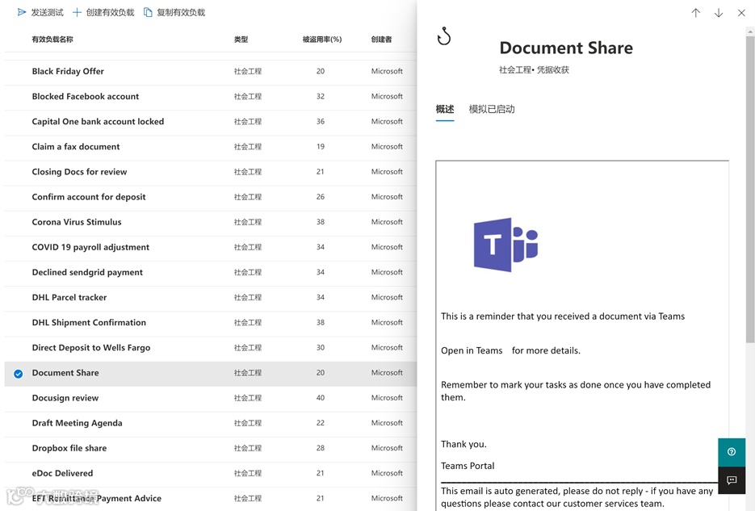Viewport: 755px width, 511px height.
Task: Click the send test paper-plane icon
Action: tap(22, 12)
